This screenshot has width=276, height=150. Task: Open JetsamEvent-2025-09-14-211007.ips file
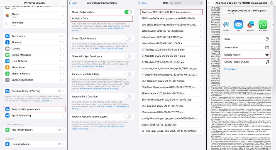pyautogui.click(x=171, y=43)
